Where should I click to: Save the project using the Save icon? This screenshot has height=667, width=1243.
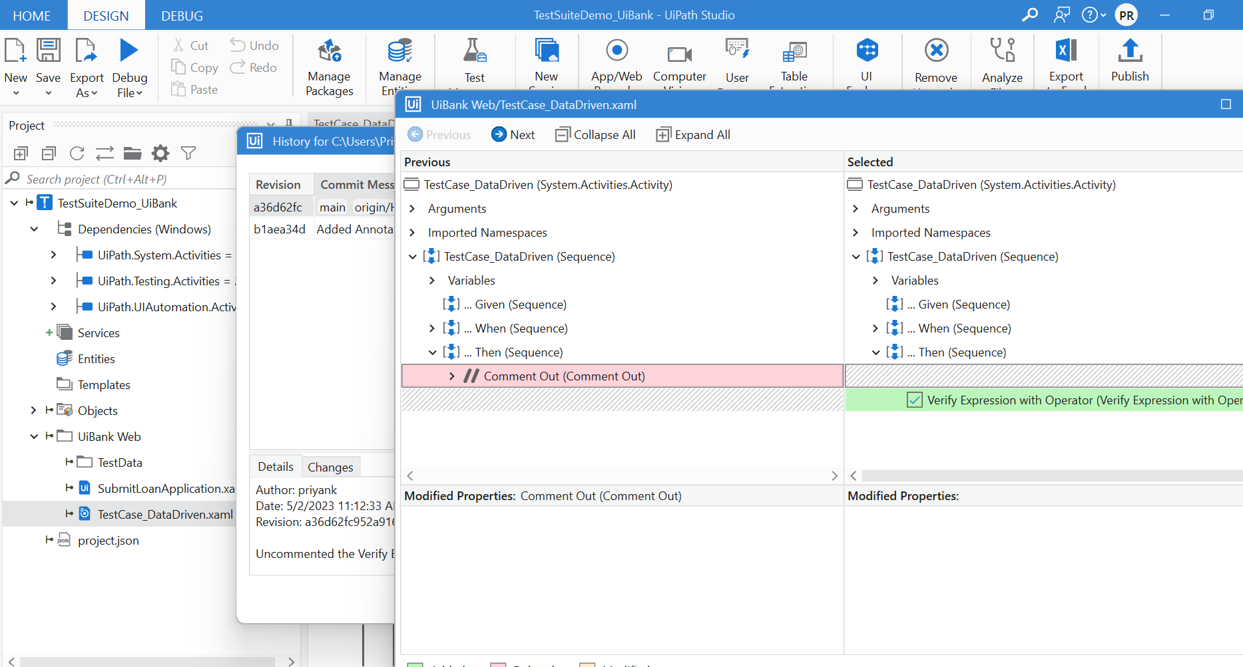pyautogui.click(x=48, y=51)
